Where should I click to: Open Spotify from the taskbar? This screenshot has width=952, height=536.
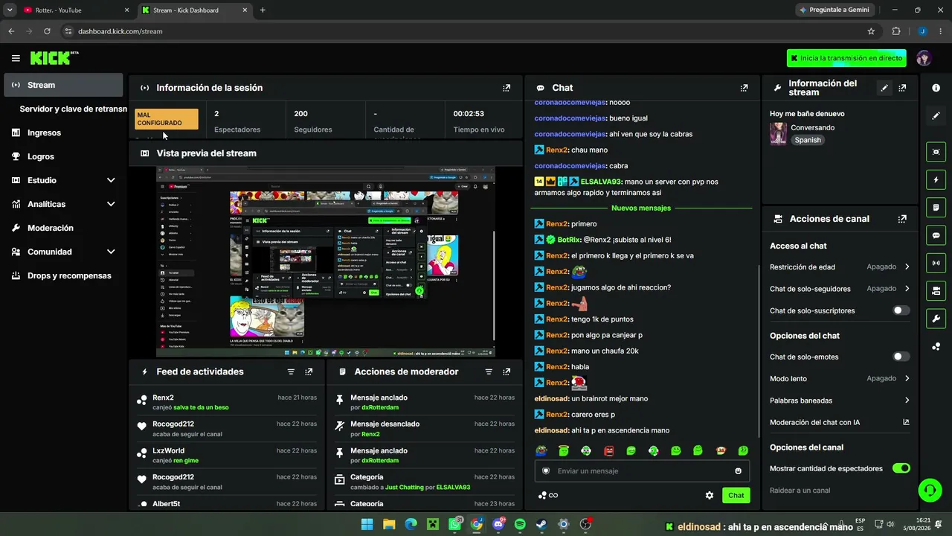point(520,524)
